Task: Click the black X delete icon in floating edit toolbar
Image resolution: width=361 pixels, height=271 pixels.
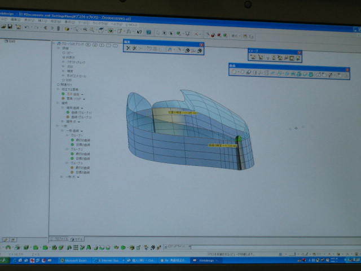Action: [128, 48]
